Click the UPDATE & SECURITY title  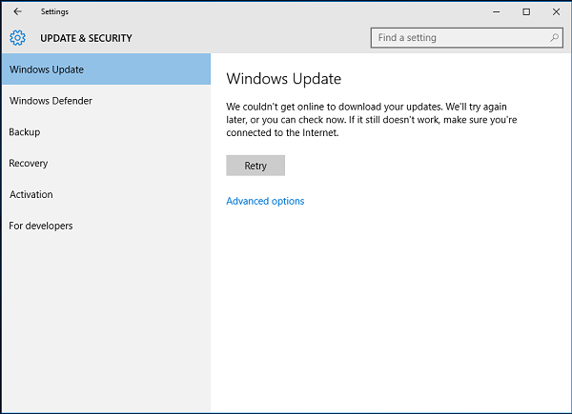[86, 38]
